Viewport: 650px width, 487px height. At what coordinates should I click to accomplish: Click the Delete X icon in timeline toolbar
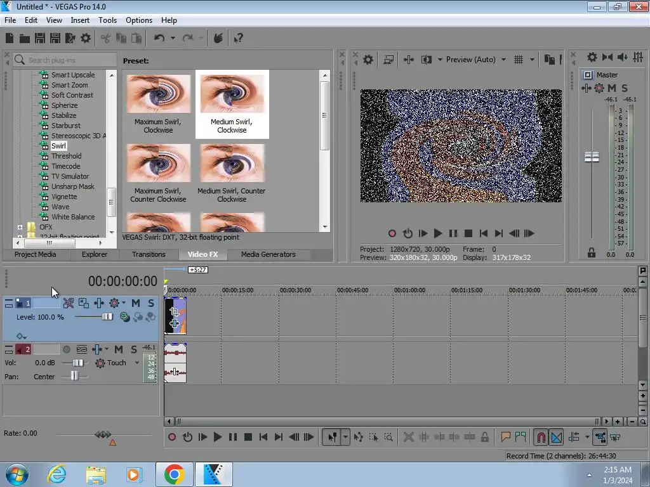click(x=408, y=437)
